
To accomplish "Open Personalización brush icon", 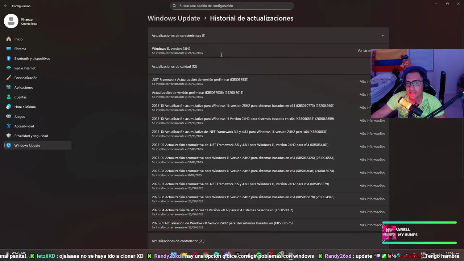I will [9, 78].
